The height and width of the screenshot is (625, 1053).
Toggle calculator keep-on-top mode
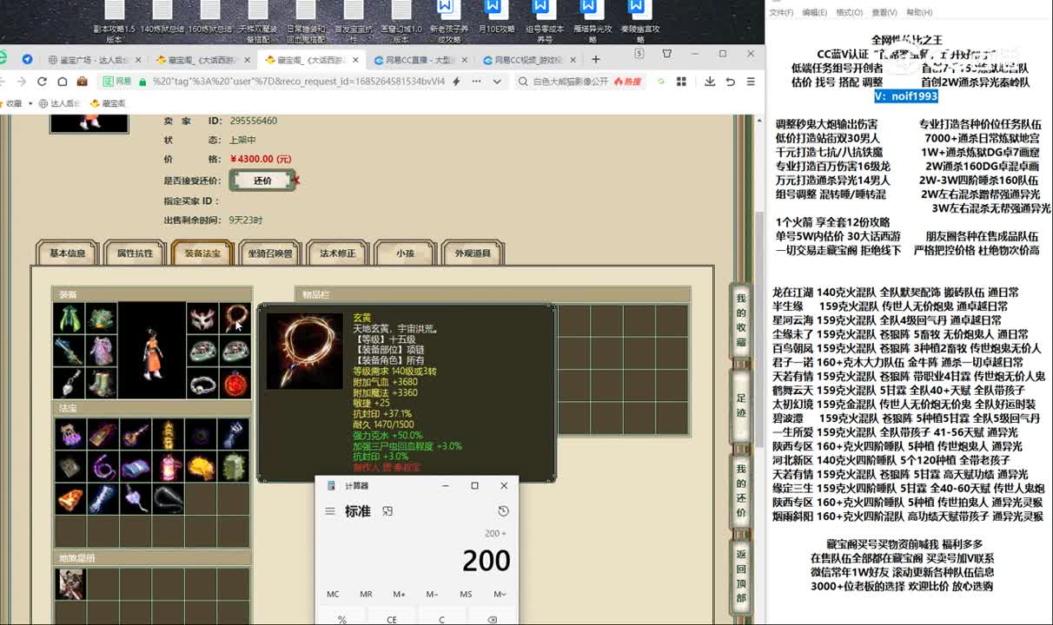387,511
